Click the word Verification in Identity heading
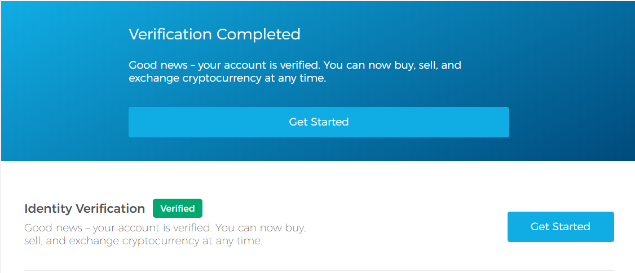635x273 pixels. pyautogui.click(x=110, y=209)
